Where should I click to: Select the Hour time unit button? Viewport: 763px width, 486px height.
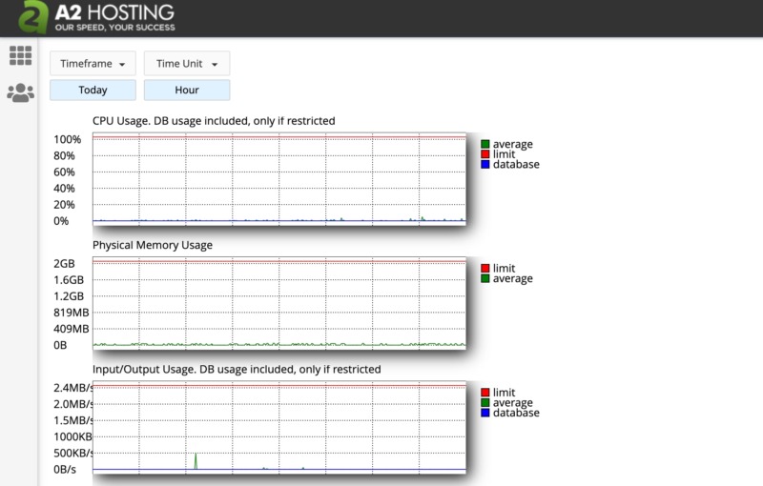point(187,91)
